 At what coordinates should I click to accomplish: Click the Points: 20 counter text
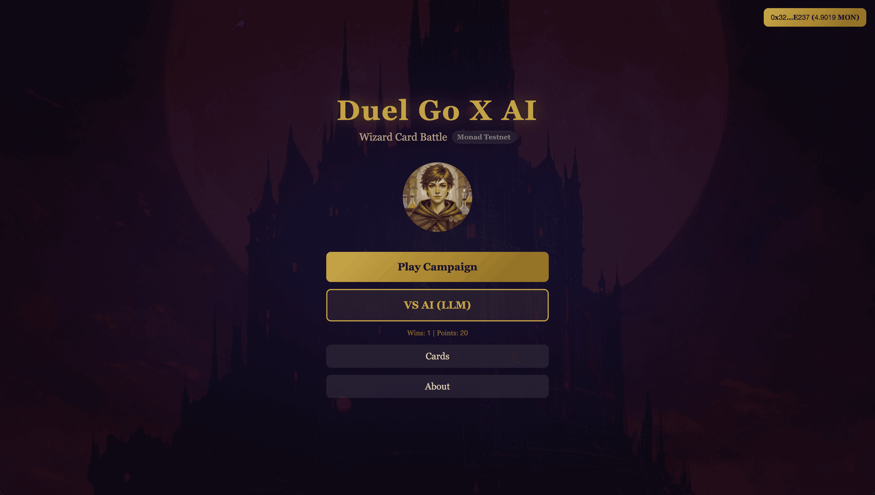pos(452,333)
